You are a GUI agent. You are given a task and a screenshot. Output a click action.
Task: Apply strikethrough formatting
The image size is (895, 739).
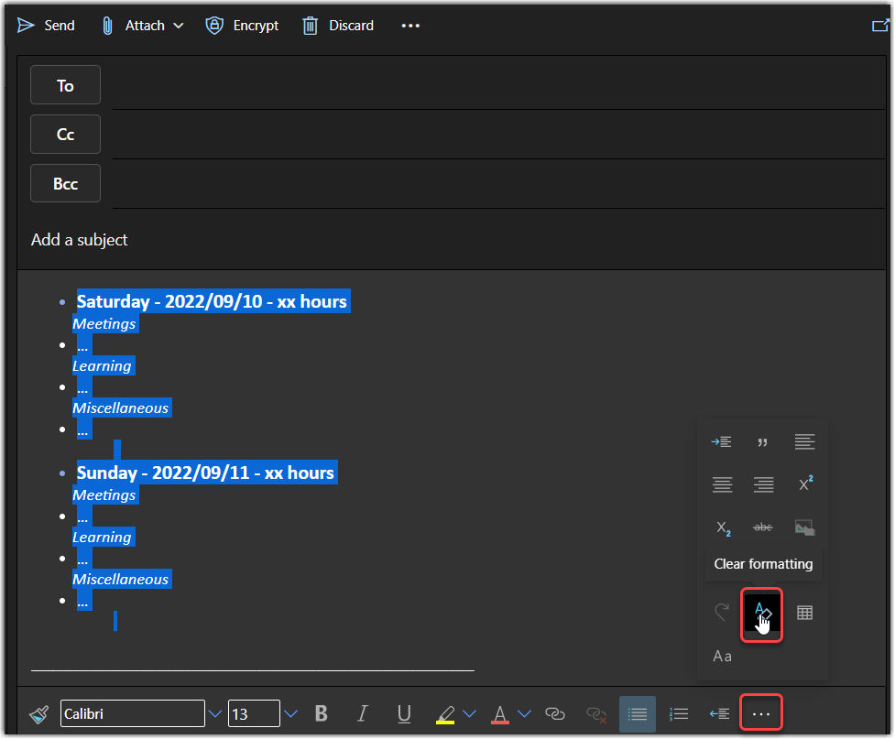coord(763,527)
